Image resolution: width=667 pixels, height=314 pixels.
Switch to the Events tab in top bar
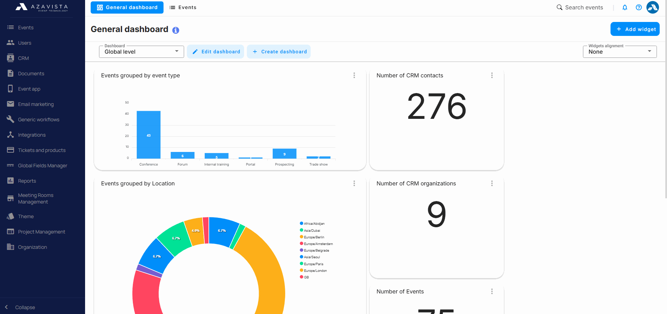tap(183, 7)
